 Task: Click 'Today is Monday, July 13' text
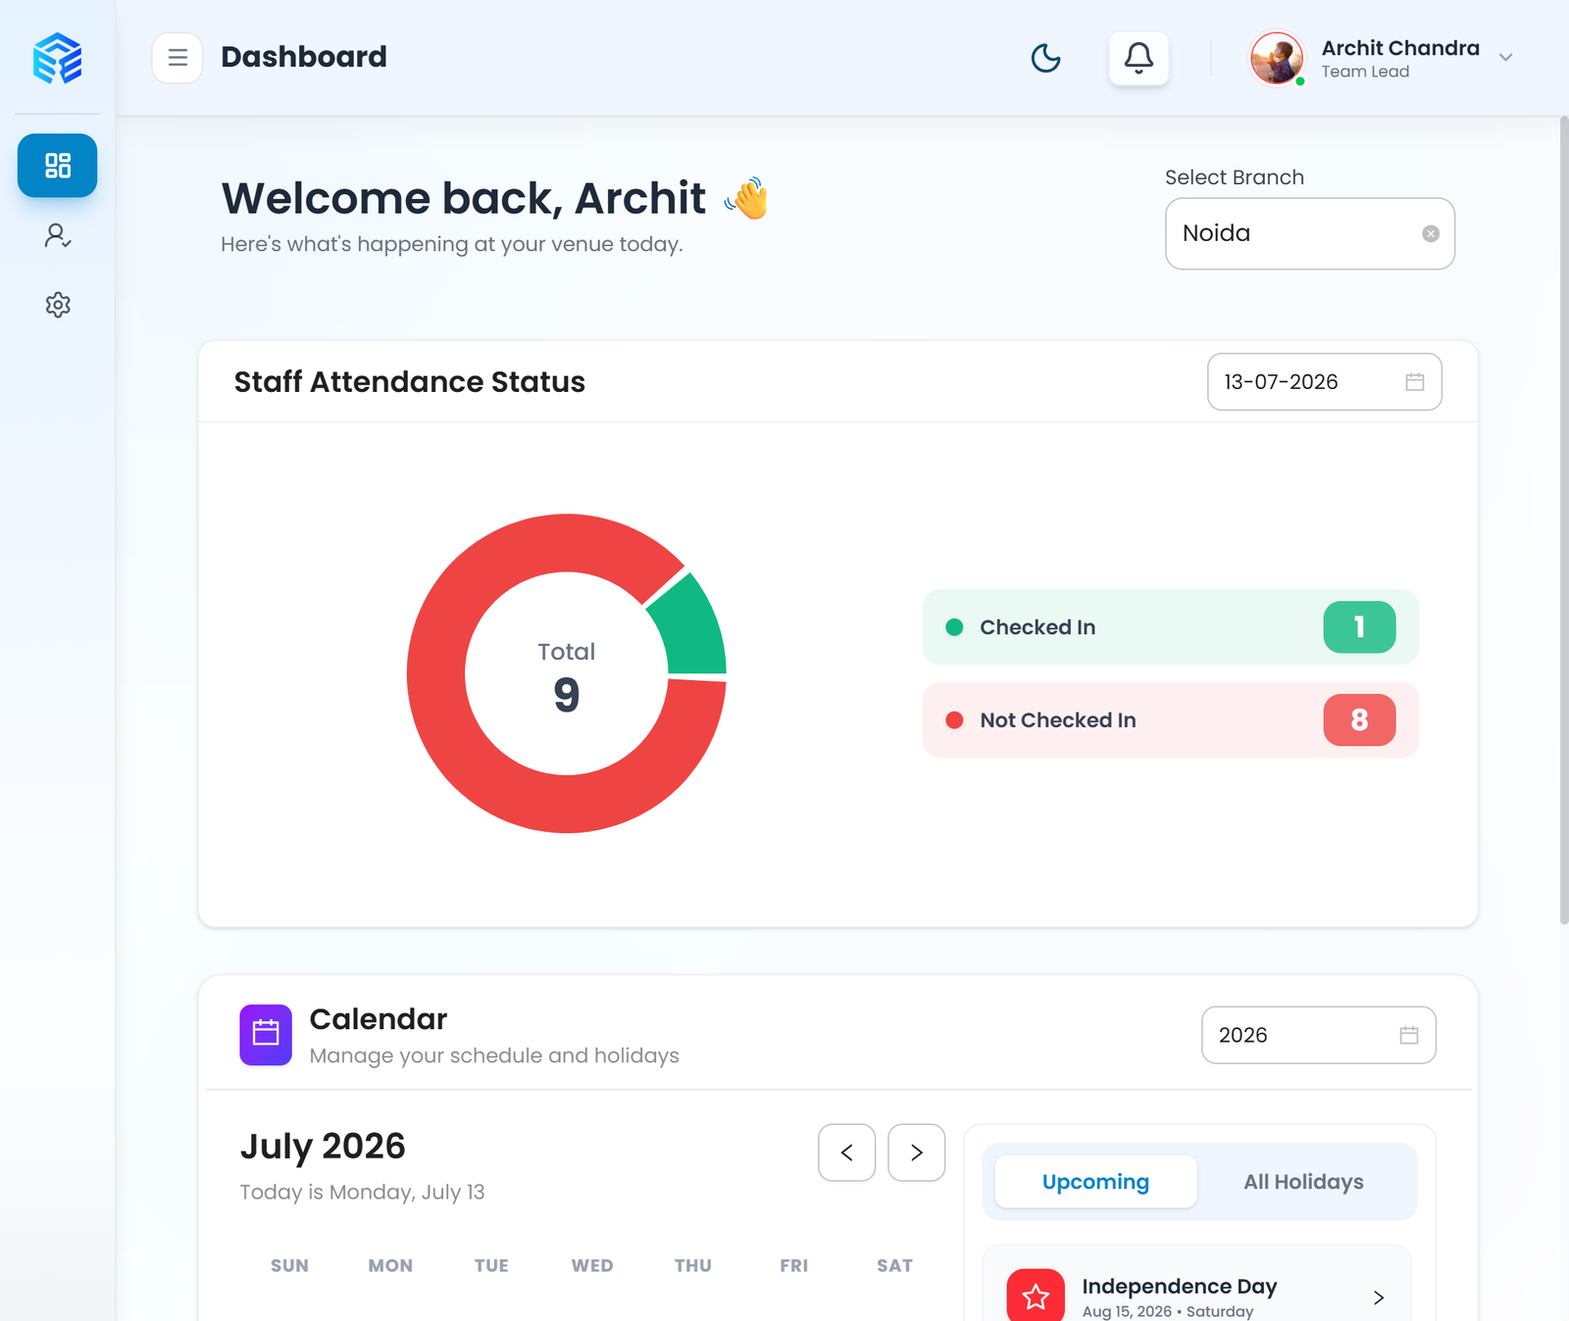363,1192
